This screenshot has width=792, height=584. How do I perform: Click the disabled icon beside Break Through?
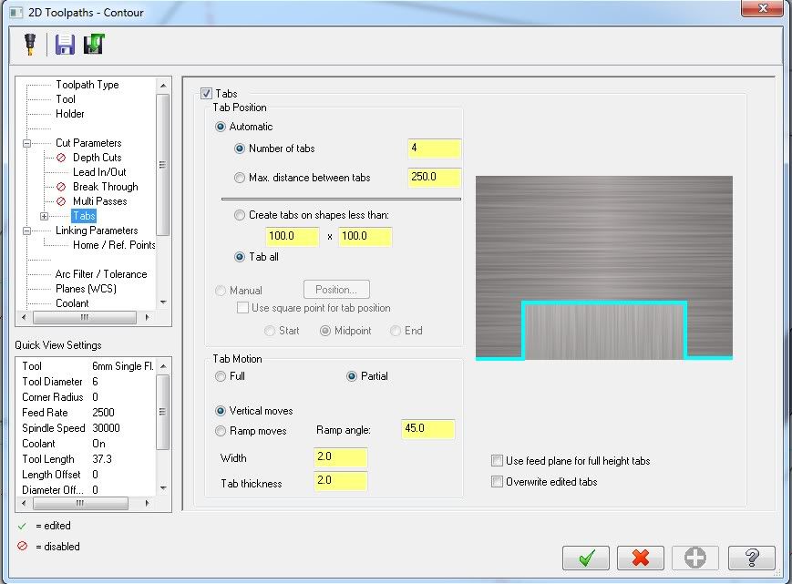coord(61,187)
